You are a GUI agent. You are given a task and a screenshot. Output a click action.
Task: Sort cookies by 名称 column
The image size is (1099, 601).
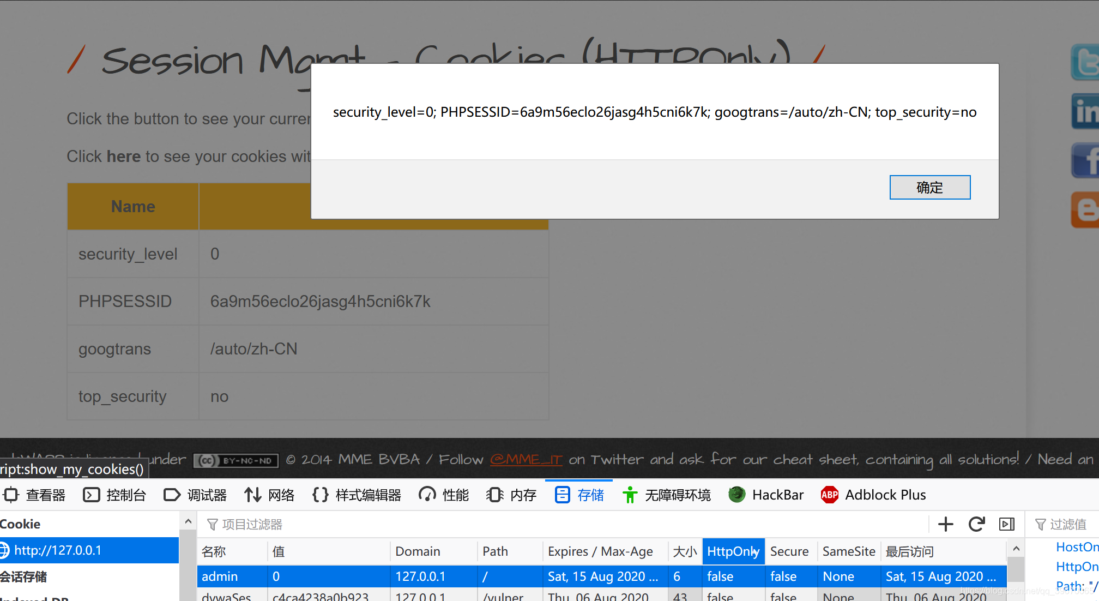(x=232, y=551)
